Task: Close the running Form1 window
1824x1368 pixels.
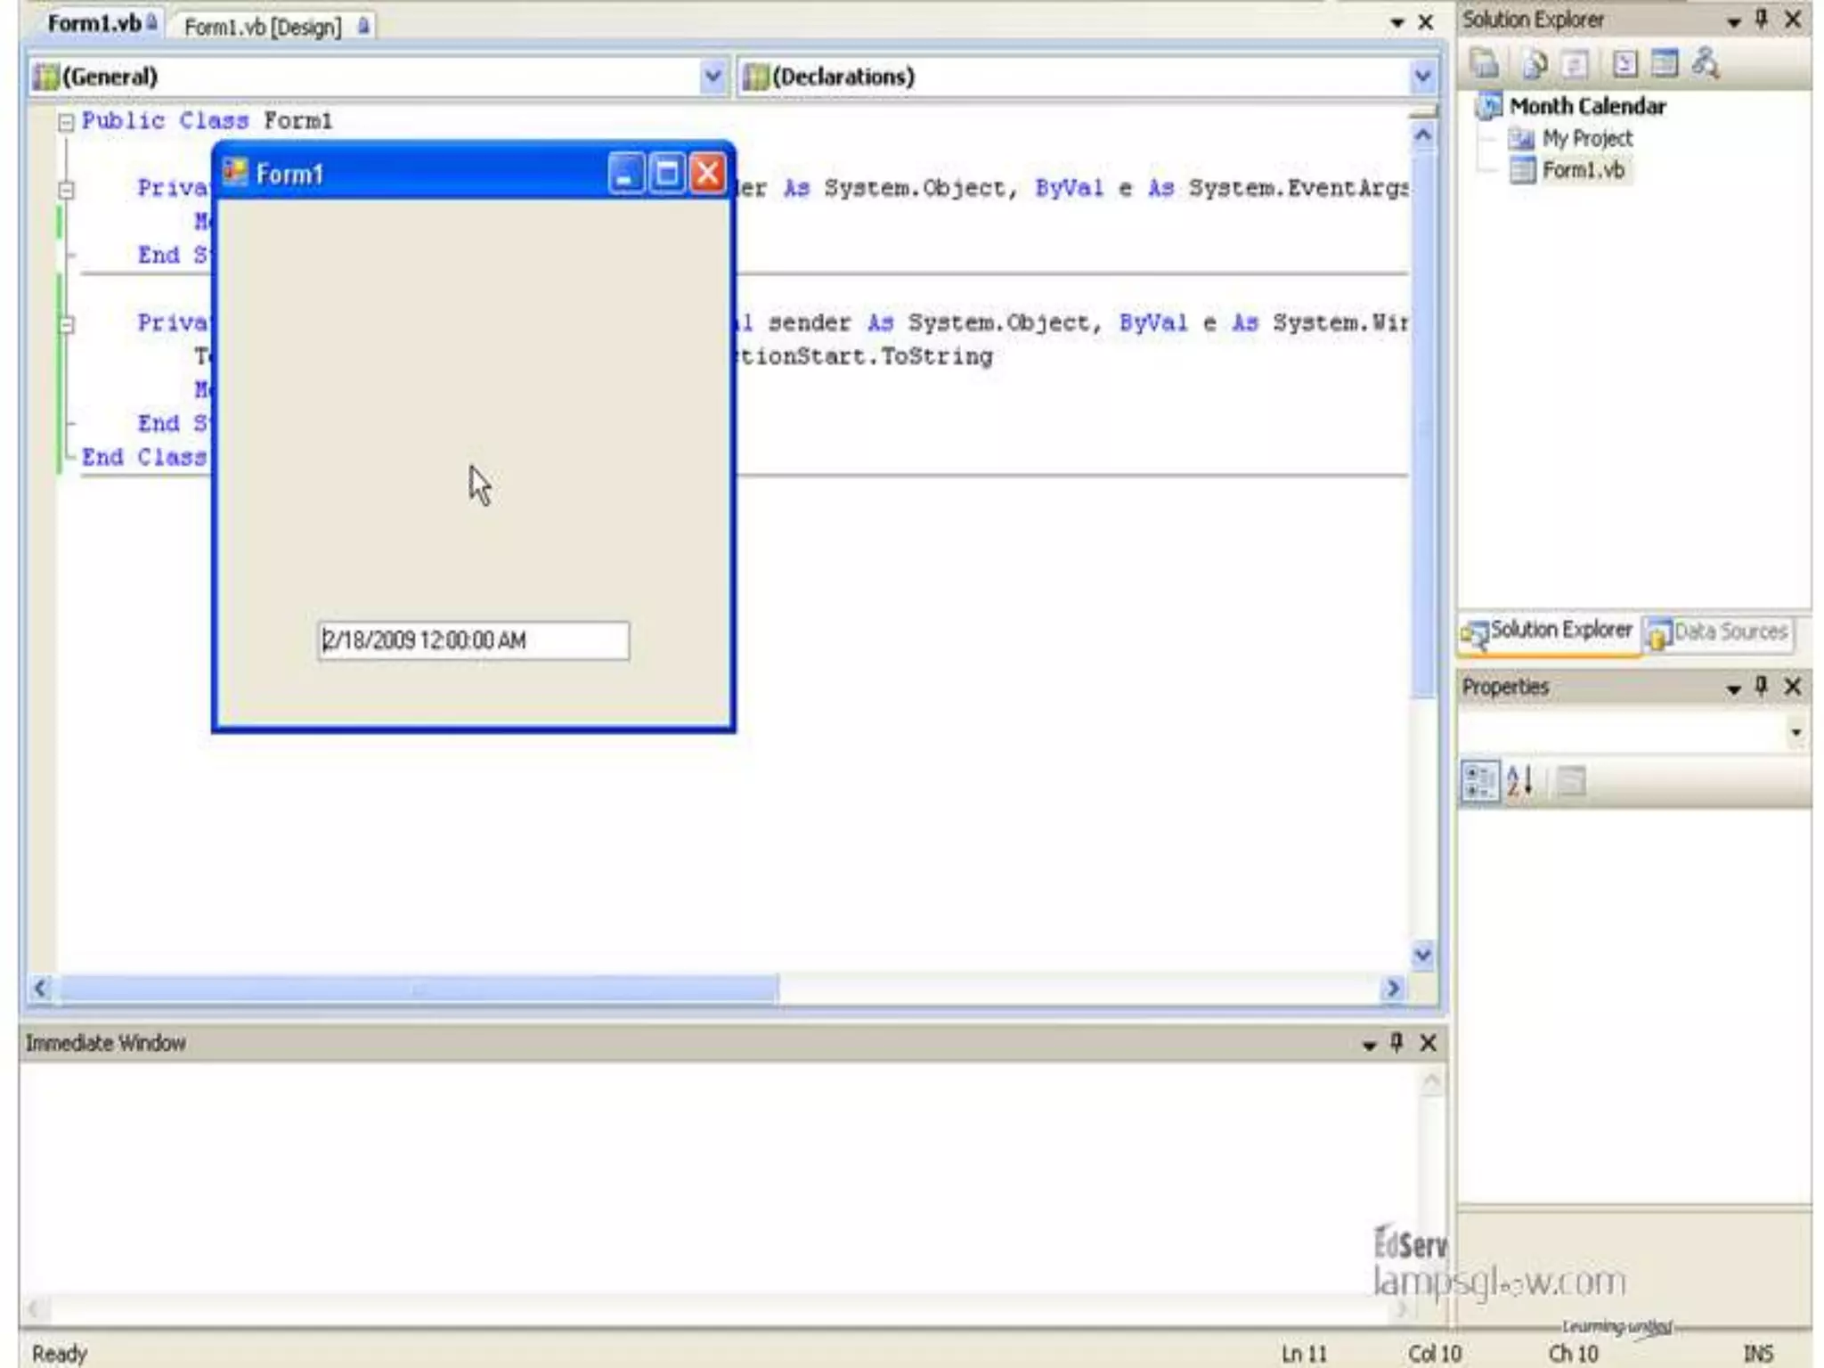Action: tap(708, 173)
